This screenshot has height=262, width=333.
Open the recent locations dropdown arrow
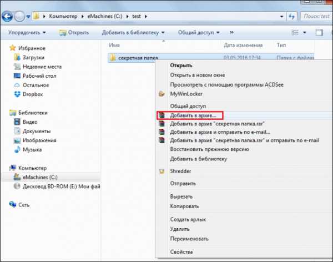[28, 17]
